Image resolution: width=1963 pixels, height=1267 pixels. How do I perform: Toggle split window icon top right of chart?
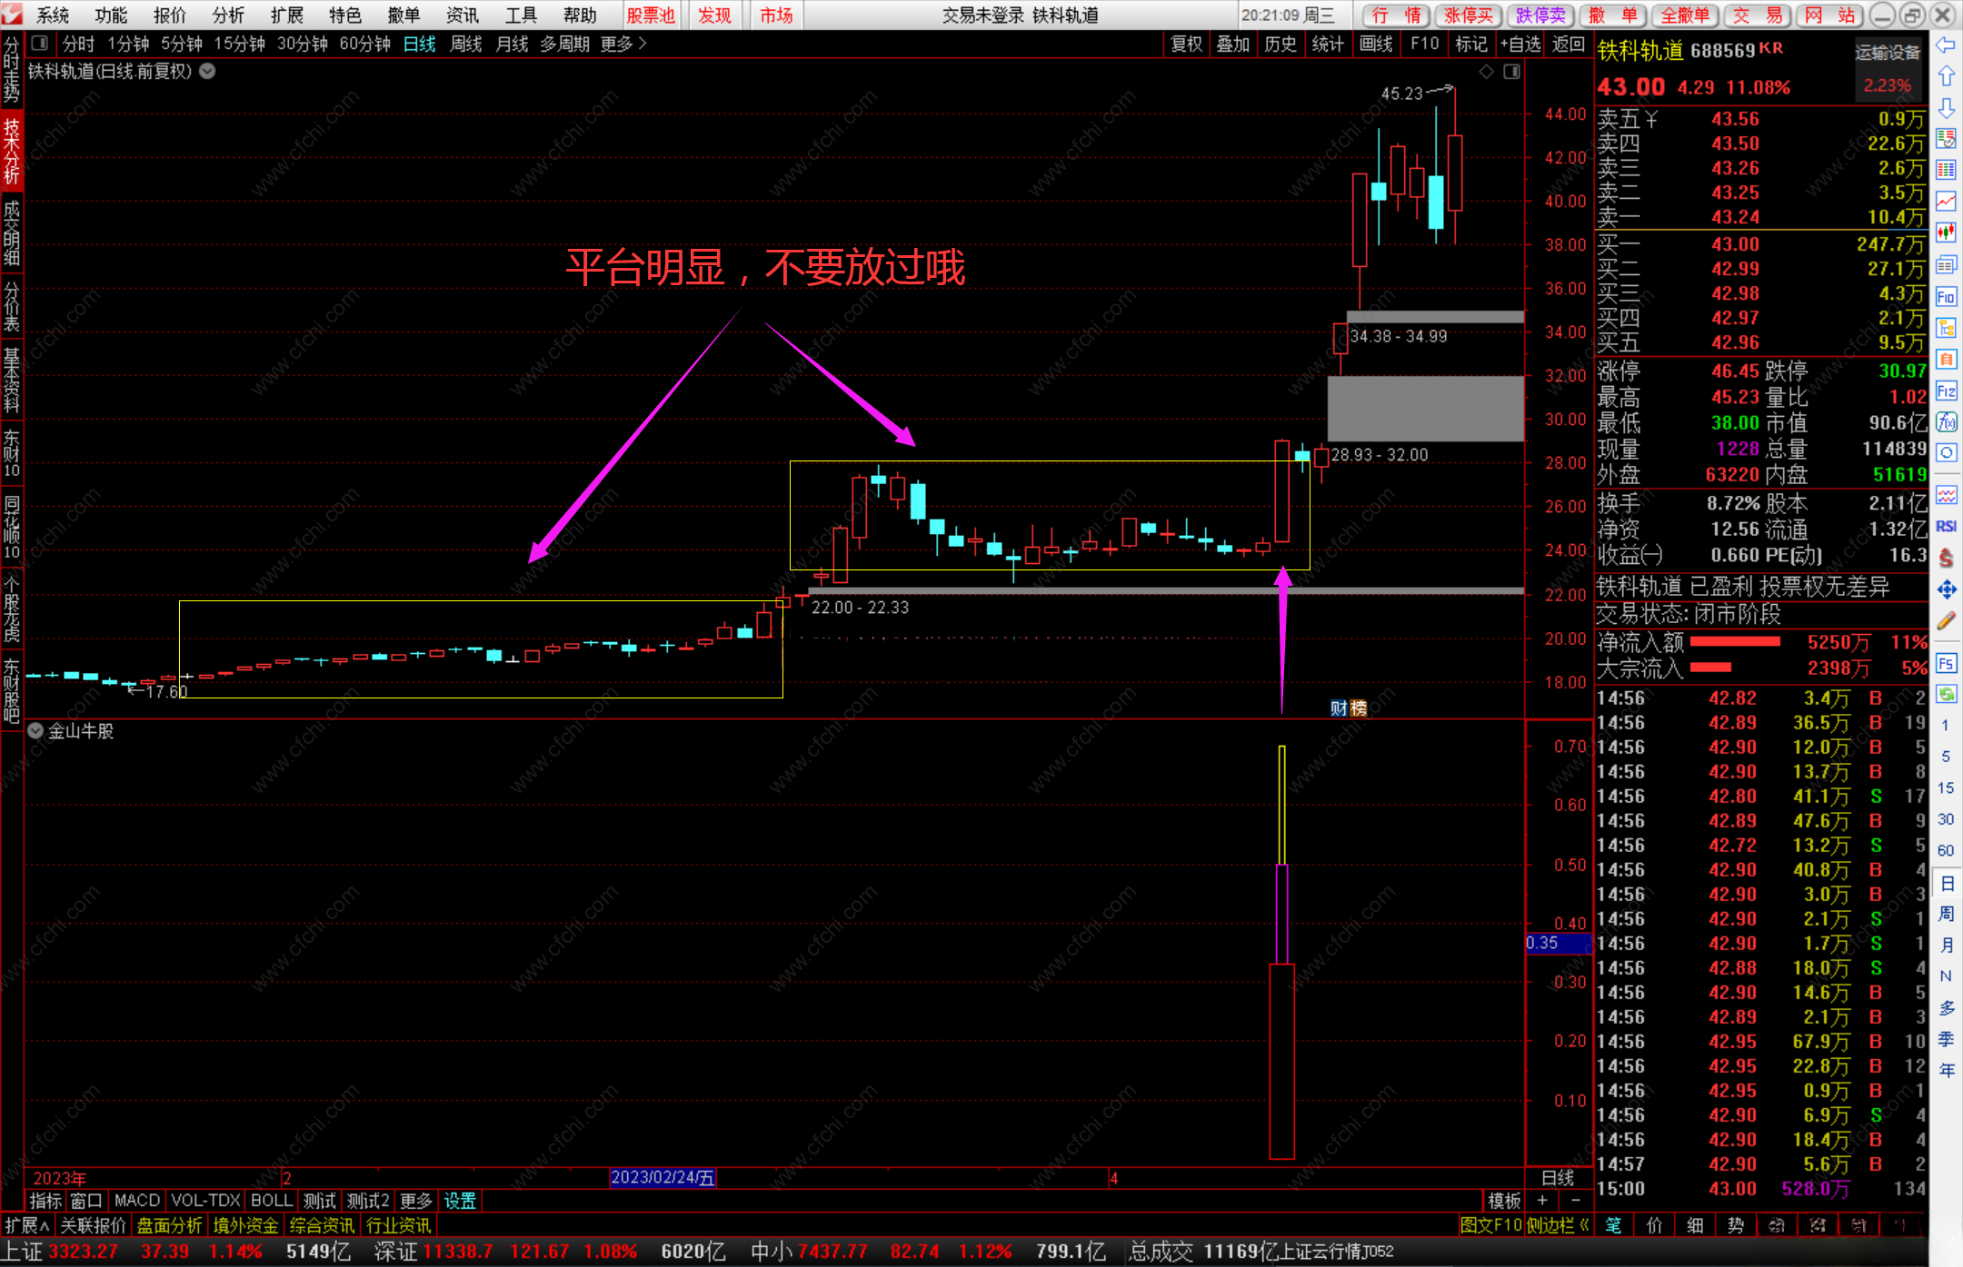(1511, 72)
